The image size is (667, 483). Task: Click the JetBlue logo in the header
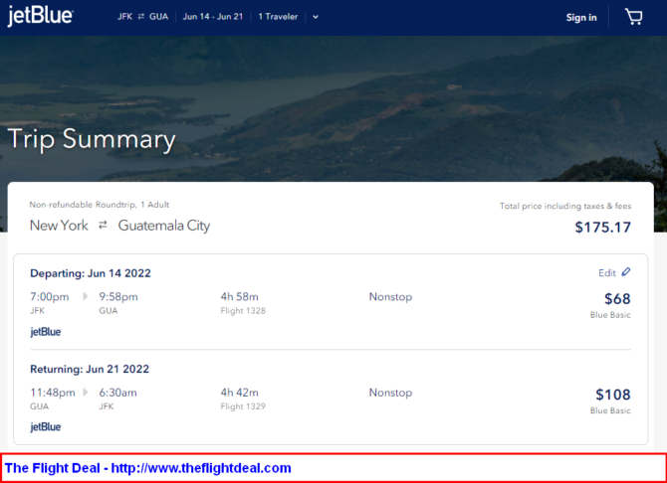tap(41, 16)
